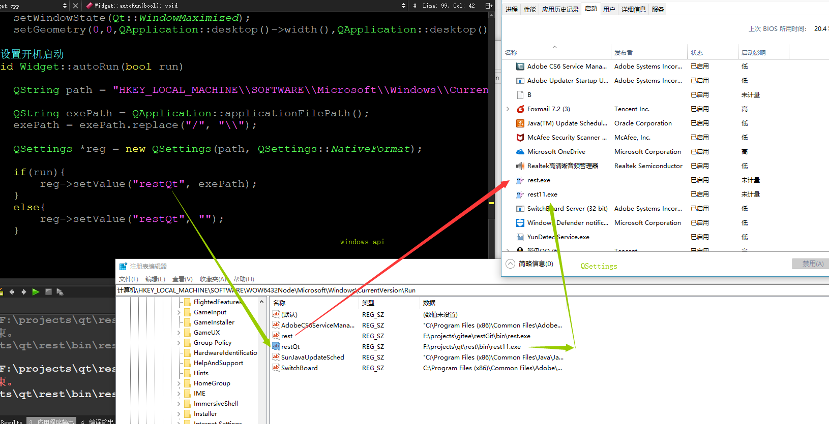Click the 类型 column header in Registry Editor
The image size is (829, 424).
pyautogui.click(x=390, y=303)
